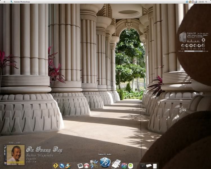Click the first tray icon beside the clock
Viewport: 211px width, 169px height.
point(187,2)
